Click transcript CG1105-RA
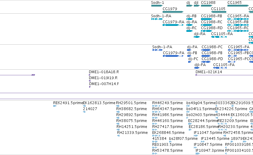 pos(219,37)
